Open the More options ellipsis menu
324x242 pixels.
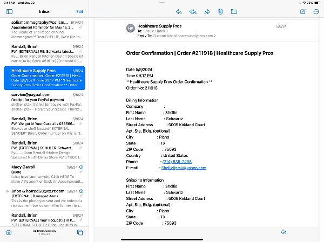click(316, 12)
